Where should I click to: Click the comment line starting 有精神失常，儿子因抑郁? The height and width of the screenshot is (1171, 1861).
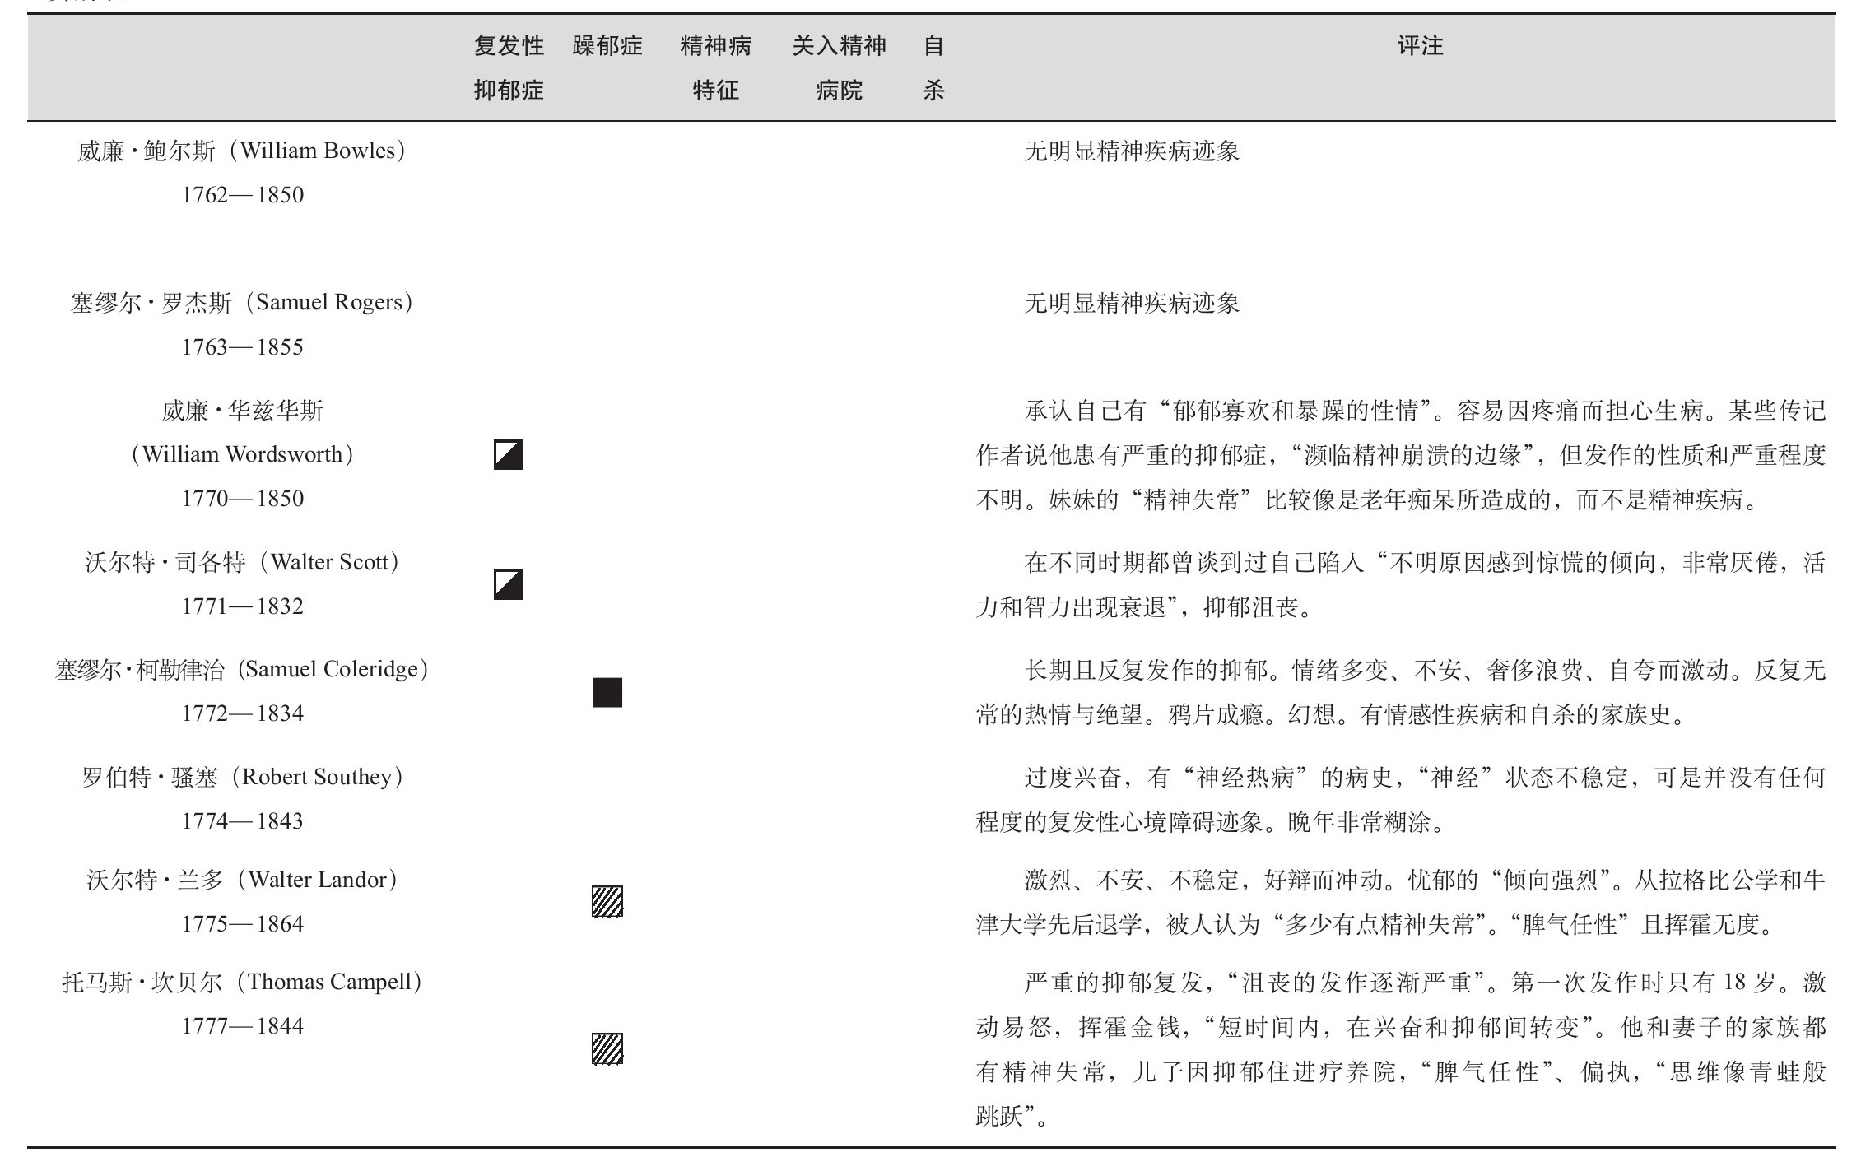[1401, 1071]
